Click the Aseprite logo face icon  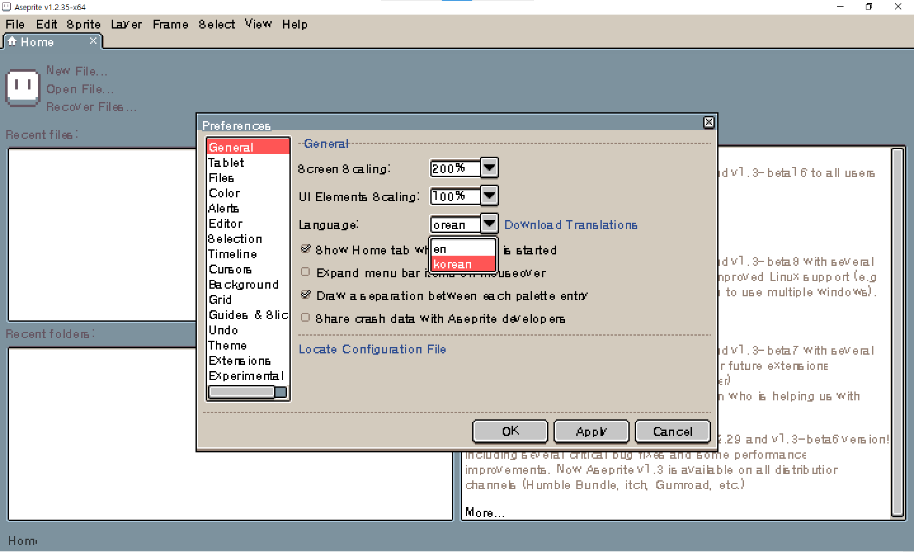click(x=23, y=88)
